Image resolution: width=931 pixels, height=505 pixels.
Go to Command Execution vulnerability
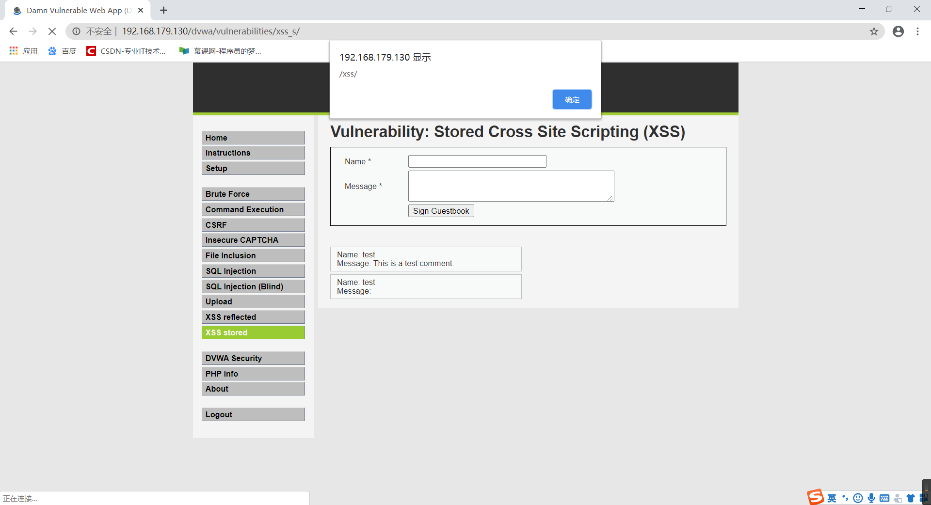coord(253,209)
